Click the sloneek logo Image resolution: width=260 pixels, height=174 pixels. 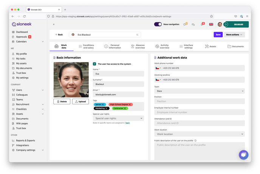click(22, 24)
